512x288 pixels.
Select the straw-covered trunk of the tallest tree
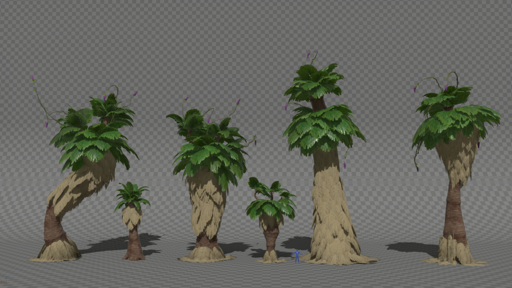(x=330, y=209)
